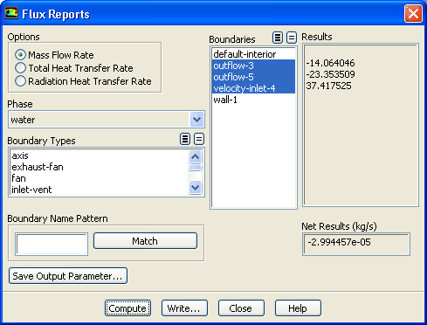Open Help for Flux Reports

pyautogui.click(x=298, y=308)
